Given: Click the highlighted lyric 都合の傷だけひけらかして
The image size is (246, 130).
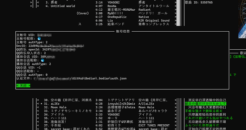Looking at the screenshot, I should pyautogui.click(x=205, y=104).
